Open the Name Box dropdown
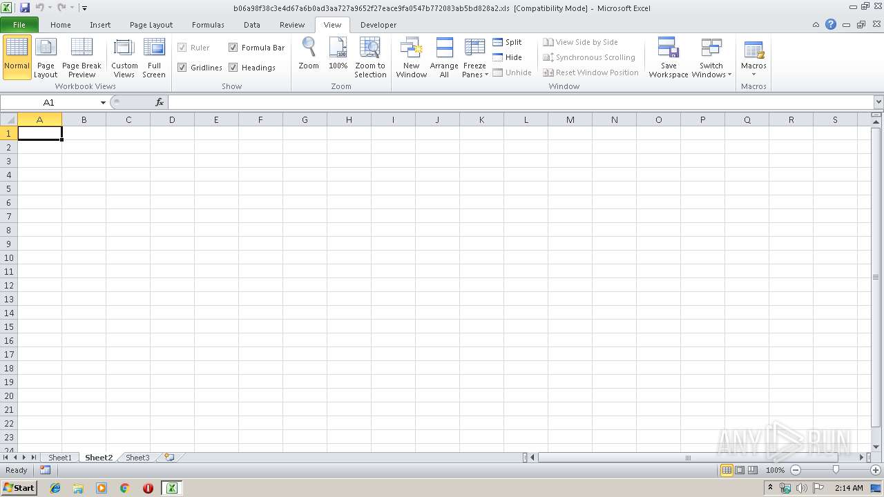The width and height of the screenshot is (884, 497). click(103, 102)
